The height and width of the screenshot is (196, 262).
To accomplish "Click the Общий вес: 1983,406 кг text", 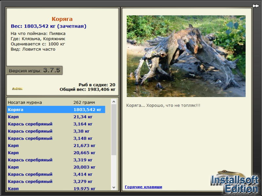I will (87, 89).
